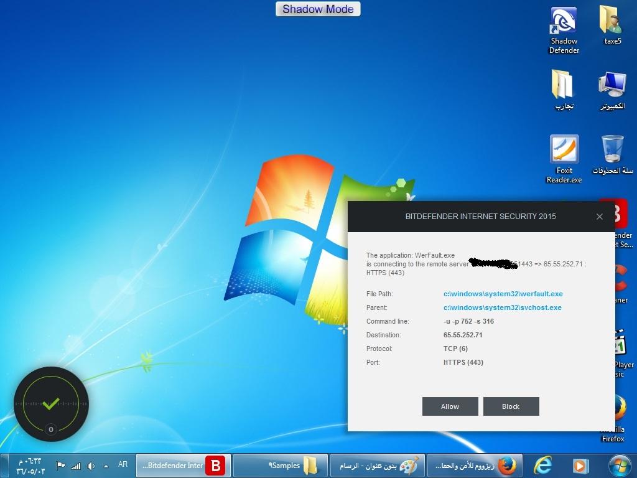637x478 pixels.
Task: Open the Recycle Bin (سلة المحذوفات) icon
Action: pyautogui.click(x=612, y=155)
